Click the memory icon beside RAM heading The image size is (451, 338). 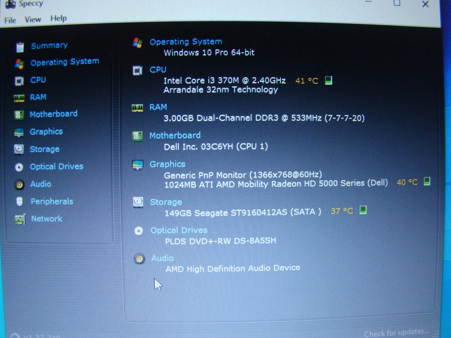pyautogui.click(x=137, y=108)
